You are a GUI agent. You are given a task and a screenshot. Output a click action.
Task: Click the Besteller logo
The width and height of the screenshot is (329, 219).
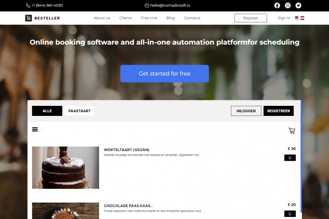coord(42,18)
